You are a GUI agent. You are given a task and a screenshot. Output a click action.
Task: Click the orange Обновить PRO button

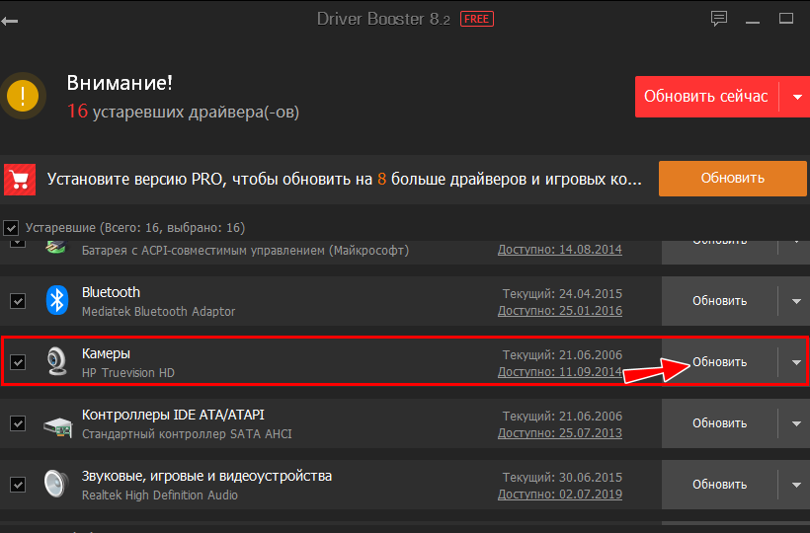(732, 179)
